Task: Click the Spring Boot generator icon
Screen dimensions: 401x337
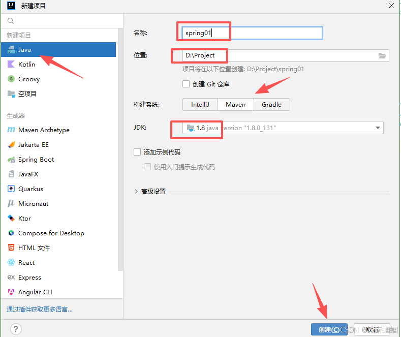Action: (11, 160)
